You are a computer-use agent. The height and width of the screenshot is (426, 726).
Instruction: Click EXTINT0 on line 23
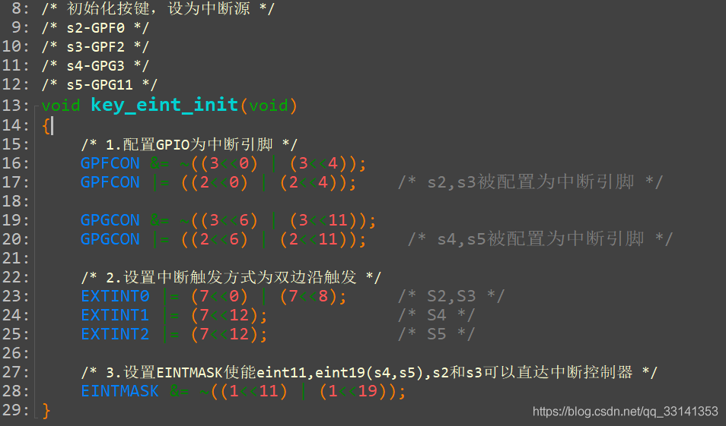[x=115, y=295]
